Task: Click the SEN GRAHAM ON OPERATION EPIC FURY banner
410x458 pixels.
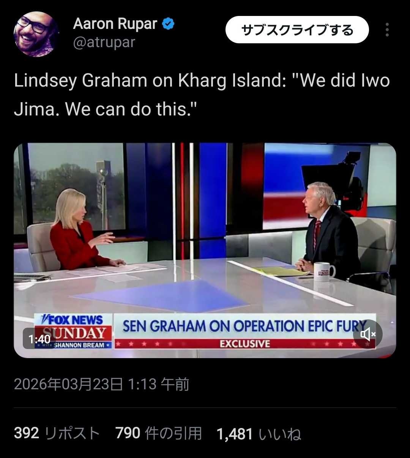Action: pyautogui.click(x=245, y=326)
